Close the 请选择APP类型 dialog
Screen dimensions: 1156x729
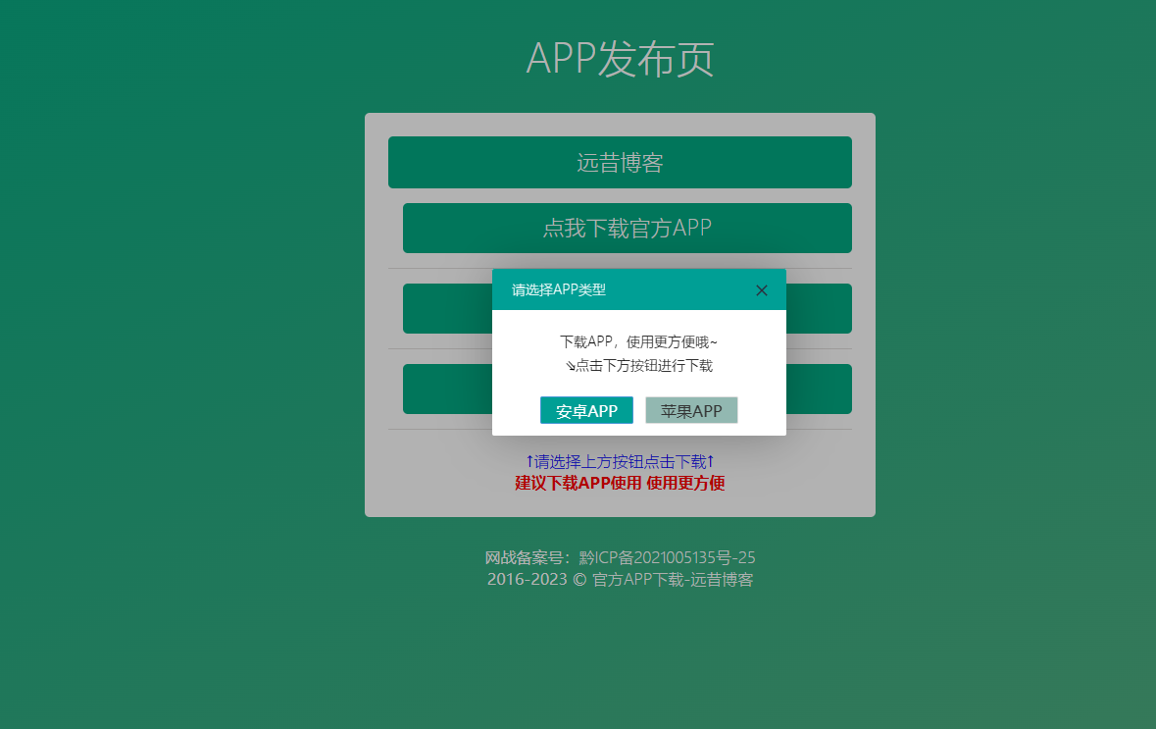pyautogui.click(x=762, y=290)
